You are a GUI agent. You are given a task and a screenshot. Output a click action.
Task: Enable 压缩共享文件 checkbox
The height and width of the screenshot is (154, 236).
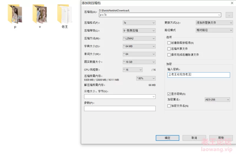click(x=169, y=49)
